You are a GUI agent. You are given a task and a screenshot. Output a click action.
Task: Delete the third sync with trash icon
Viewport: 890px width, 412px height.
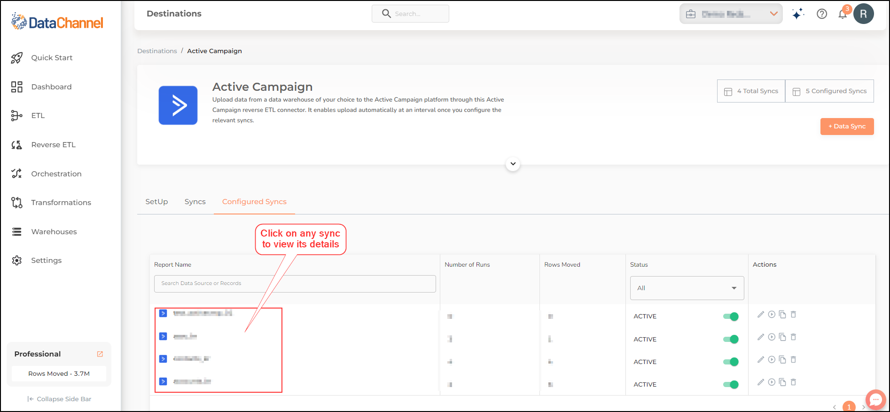(x=793, y=360)
